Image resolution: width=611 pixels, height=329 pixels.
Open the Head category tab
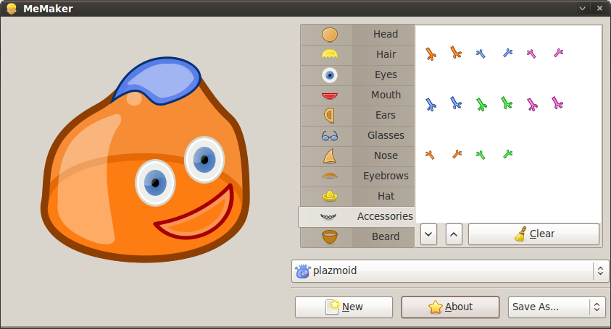(357, 34)
